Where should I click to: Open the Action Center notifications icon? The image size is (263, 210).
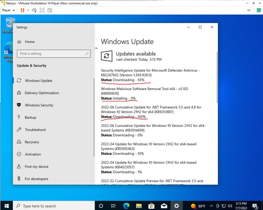(x=255, y=206)
